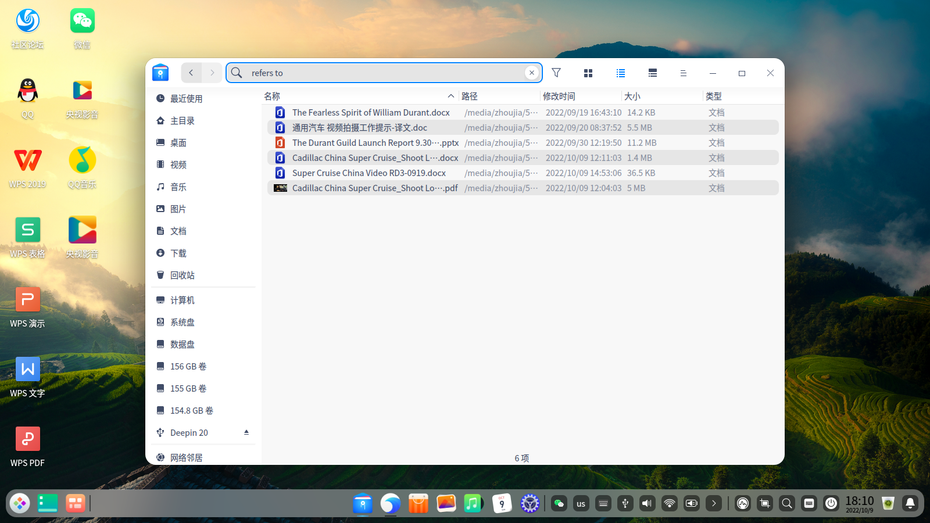930x523 pixels.
Task: Open 视频 folder in the sidebar
Action: [203, 165]
